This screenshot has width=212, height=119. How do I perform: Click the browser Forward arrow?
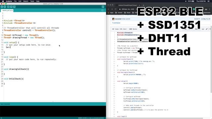click(x=112, y=9)
